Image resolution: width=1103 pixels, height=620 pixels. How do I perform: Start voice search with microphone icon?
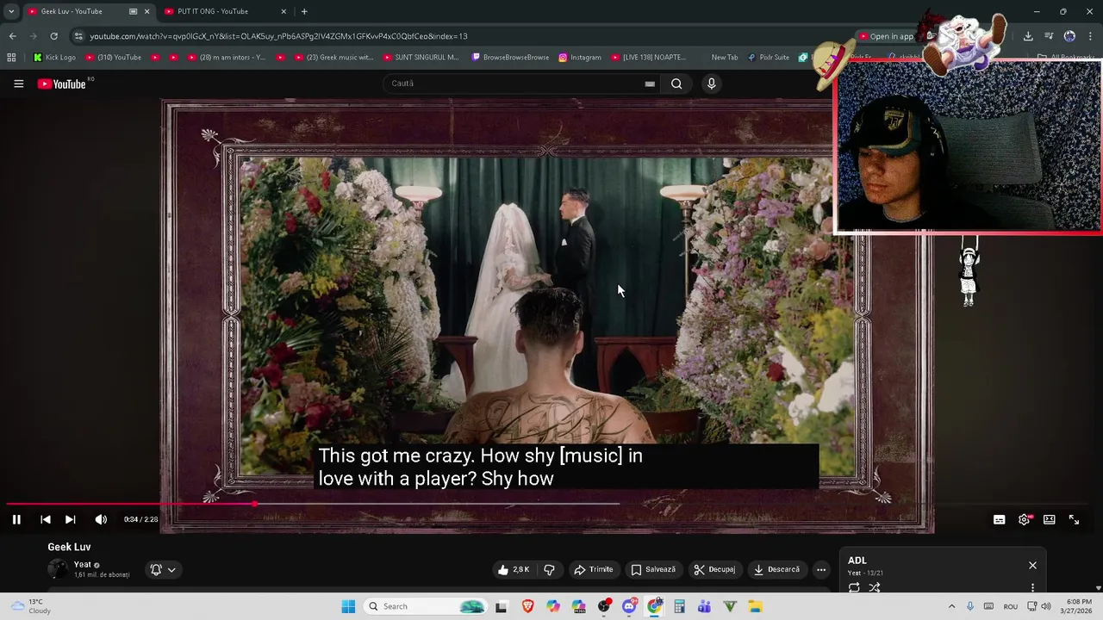click(711, 84)
